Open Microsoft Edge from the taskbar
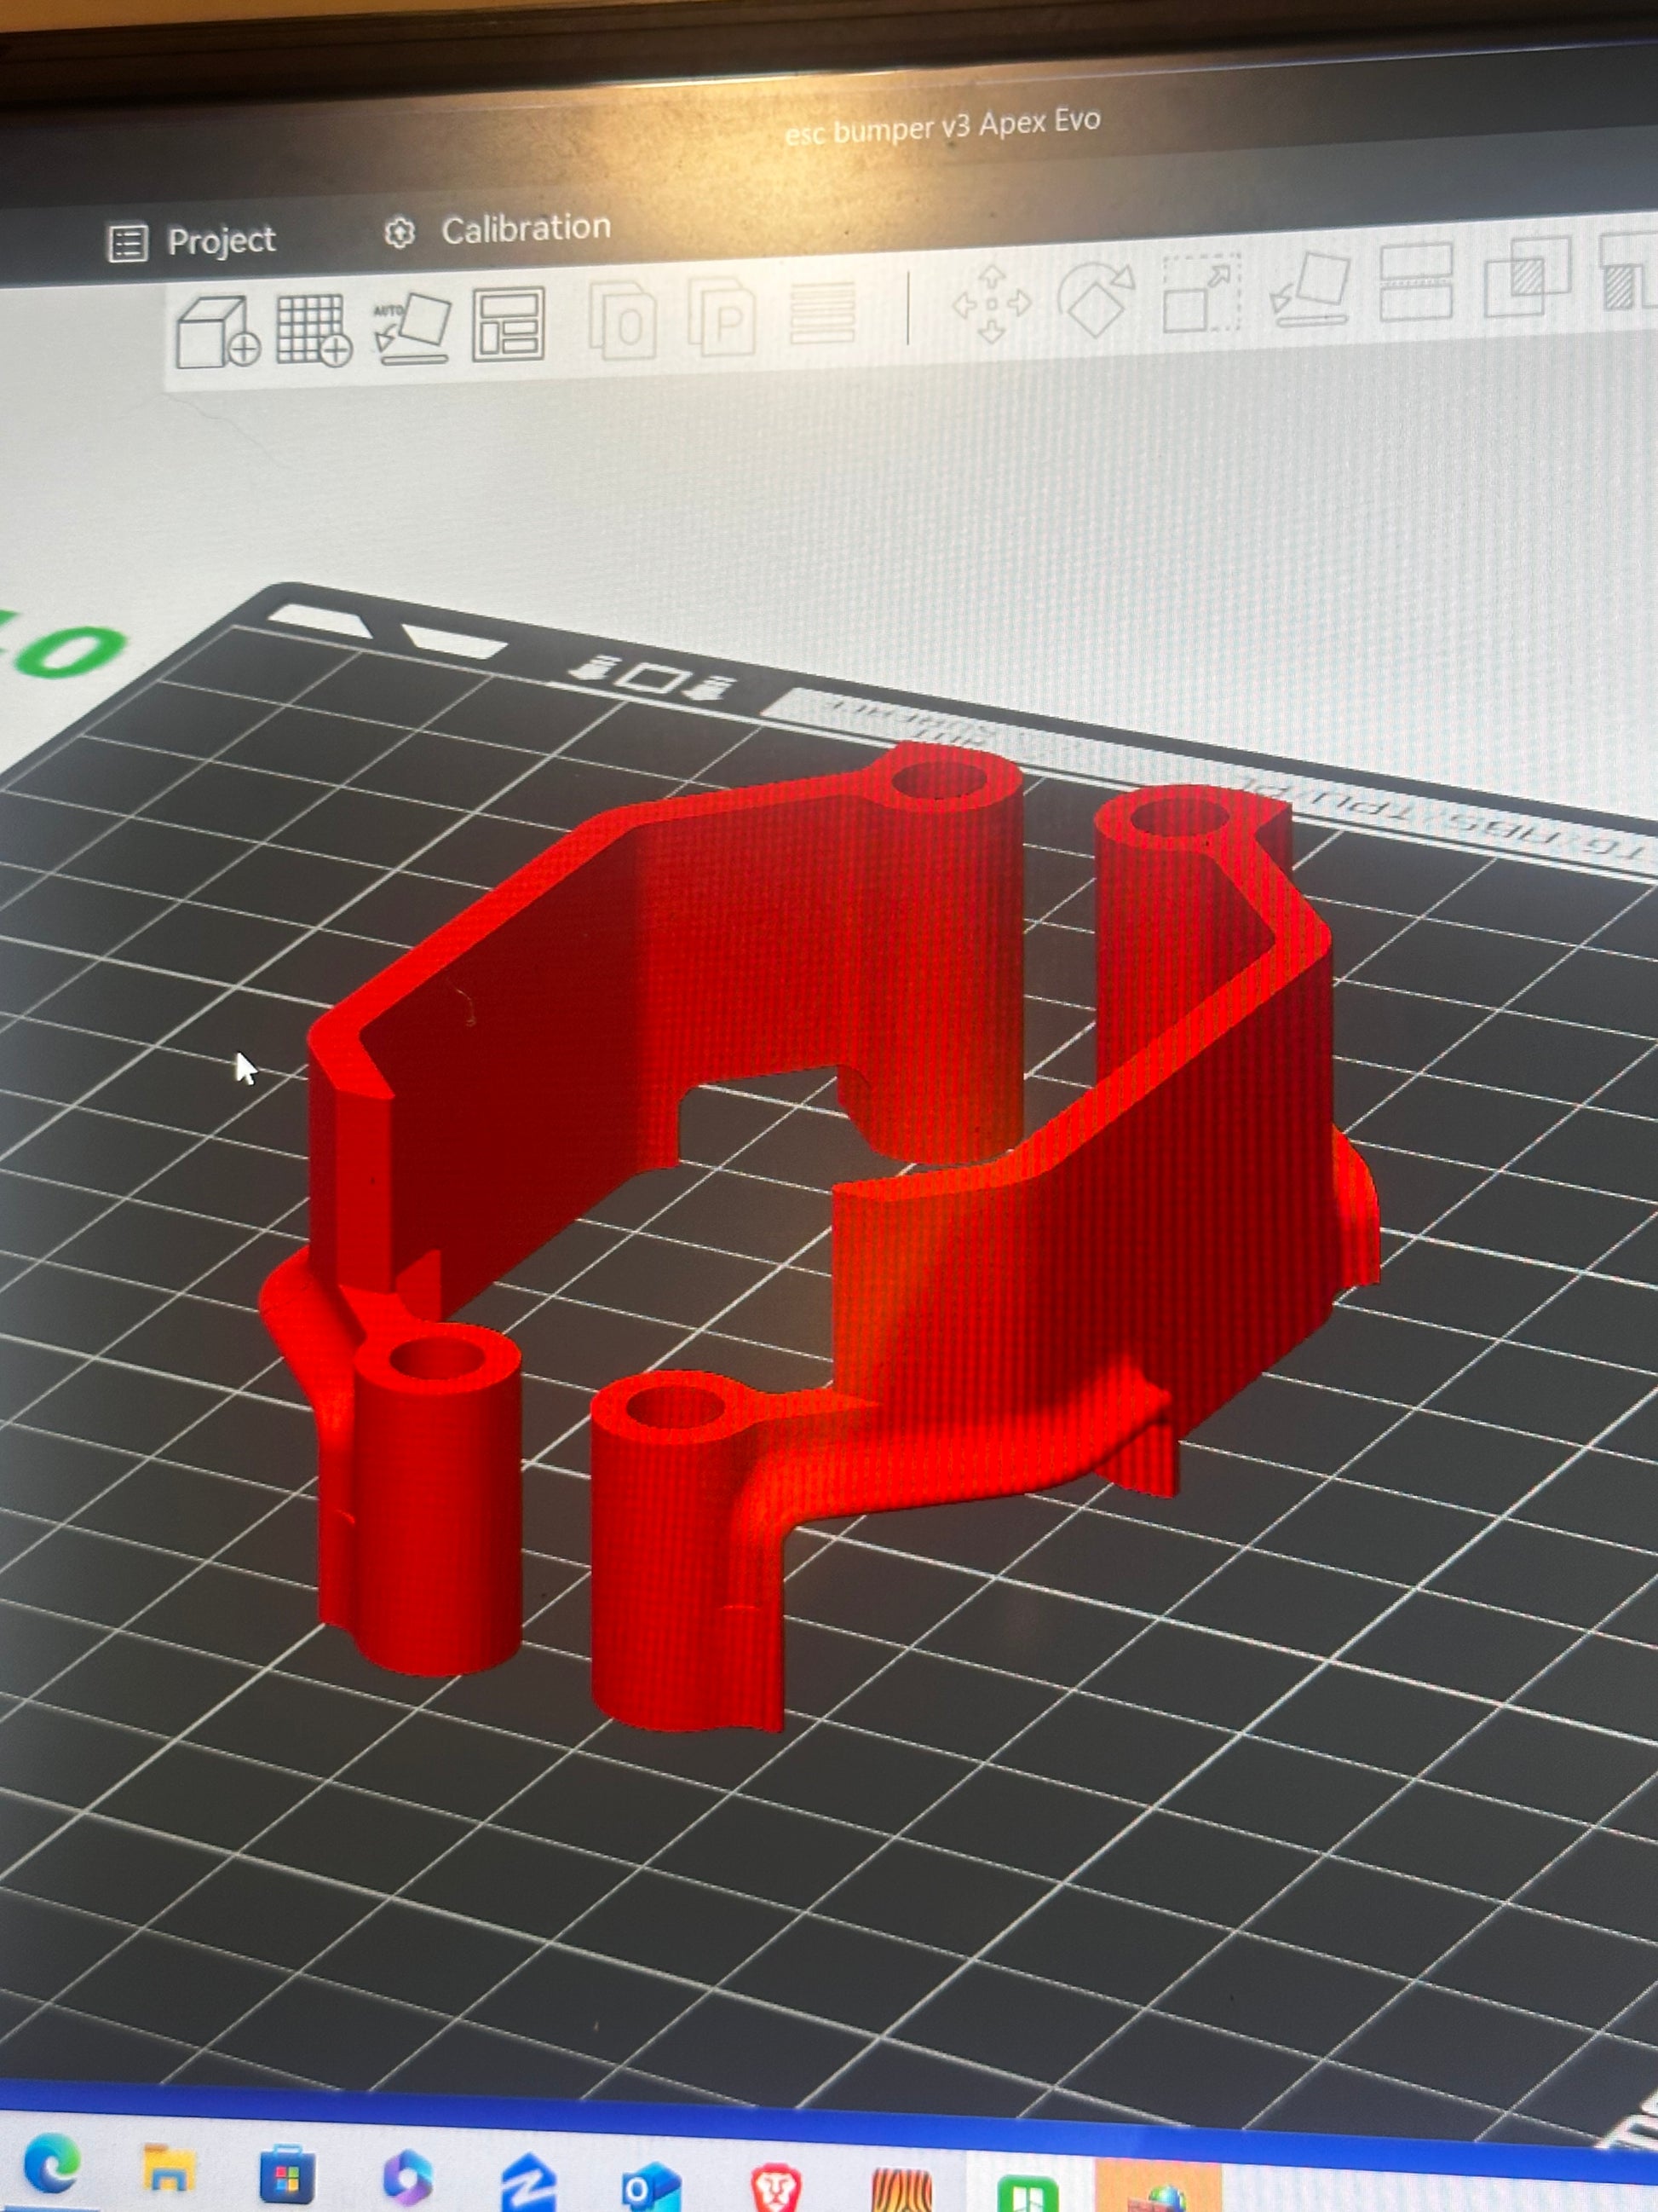Screen dimensions: 1658x2212 pos(52,2164)
